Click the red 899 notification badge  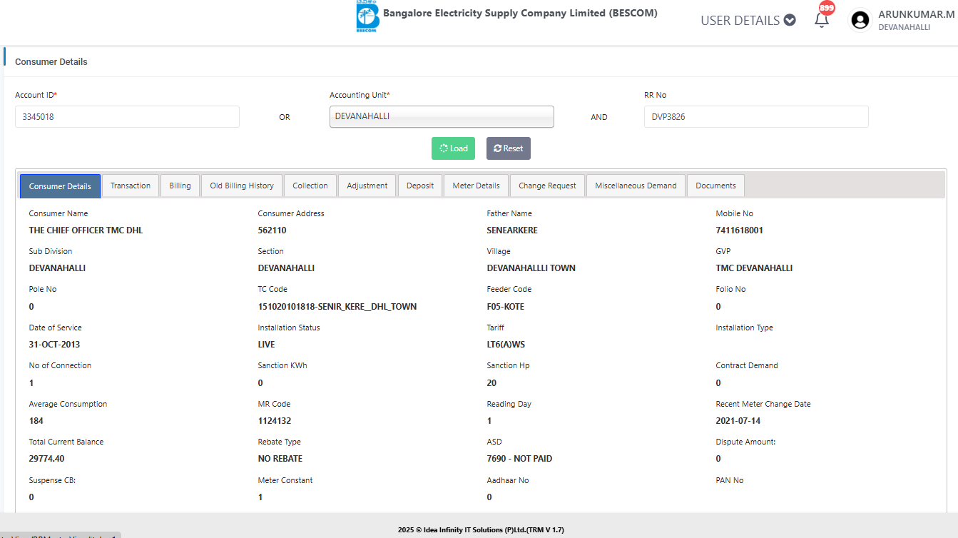point(827,8)
